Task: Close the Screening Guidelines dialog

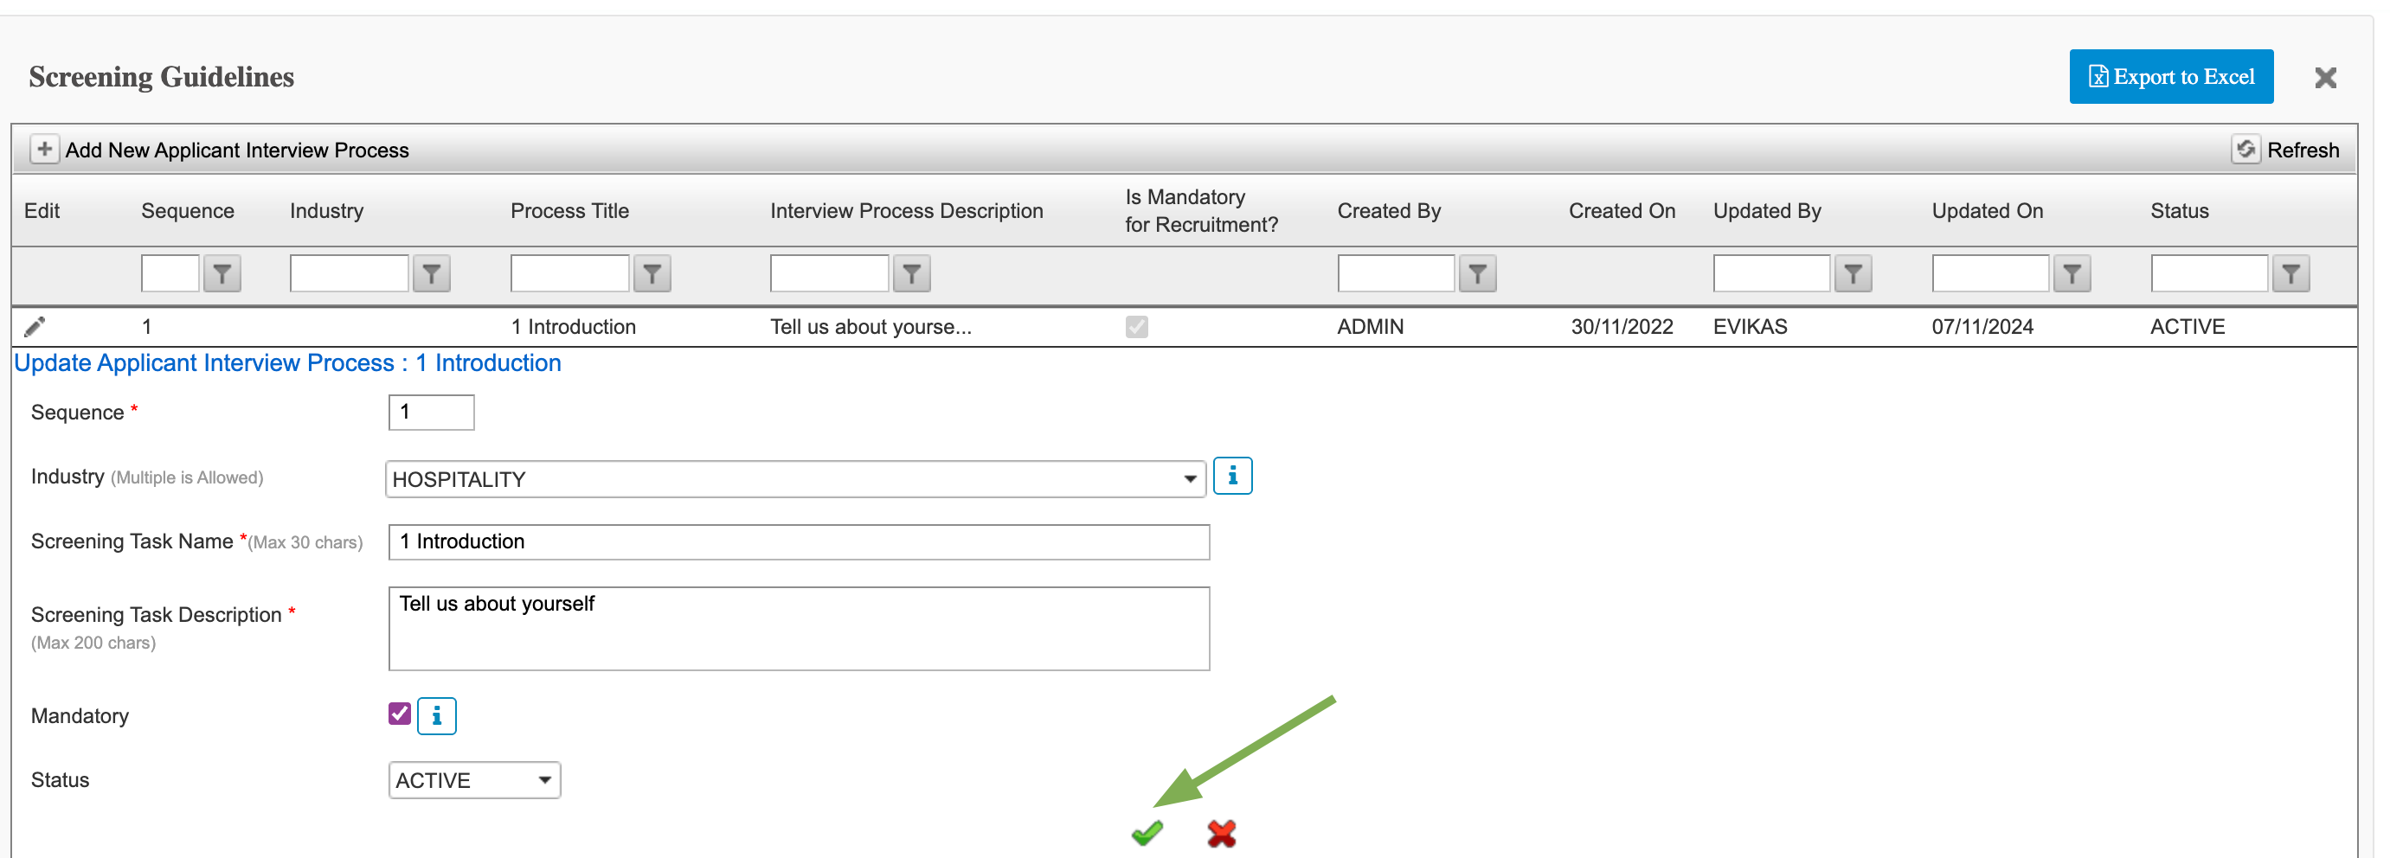Action: [2325, 77]
